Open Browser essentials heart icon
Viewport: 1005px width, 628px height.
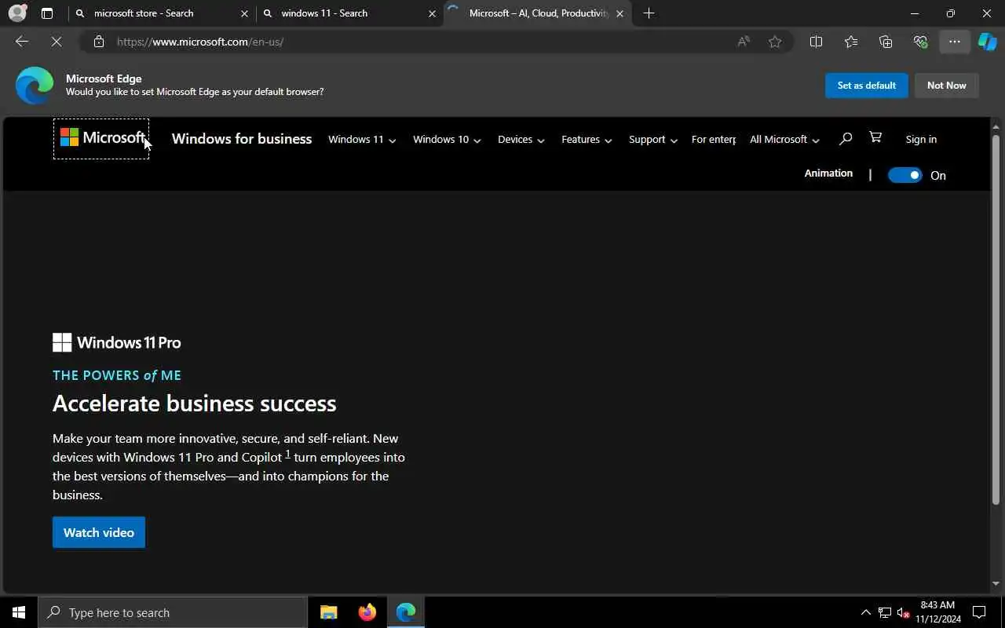920,42
